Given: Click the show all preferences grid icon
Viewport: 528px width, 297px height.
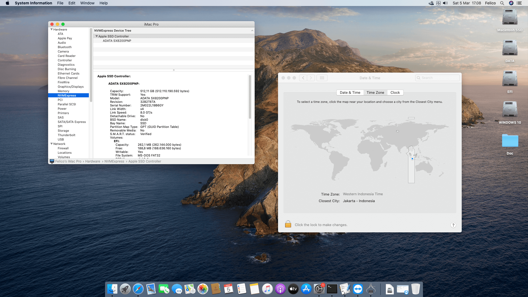Looking at the screenshot, I should 322,78.
